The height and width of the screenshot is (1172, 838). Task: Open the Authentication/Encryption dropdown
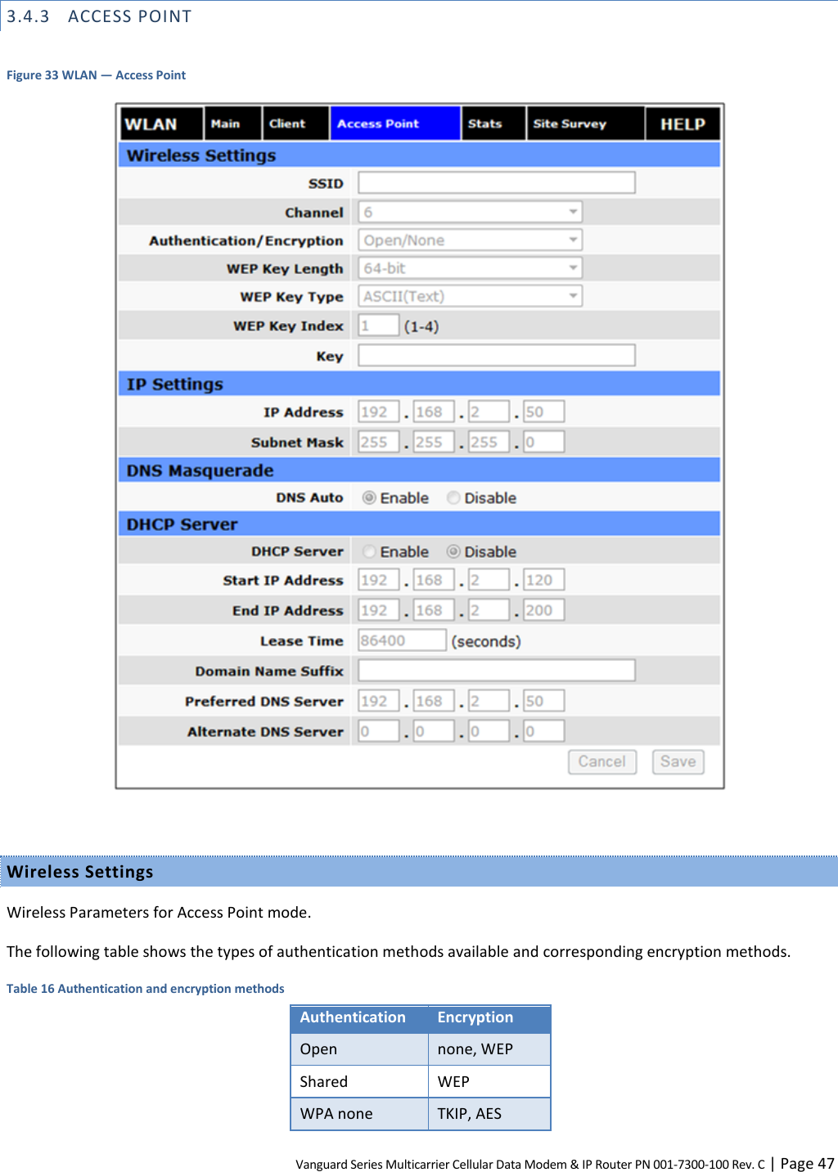(x=471, y=240)
